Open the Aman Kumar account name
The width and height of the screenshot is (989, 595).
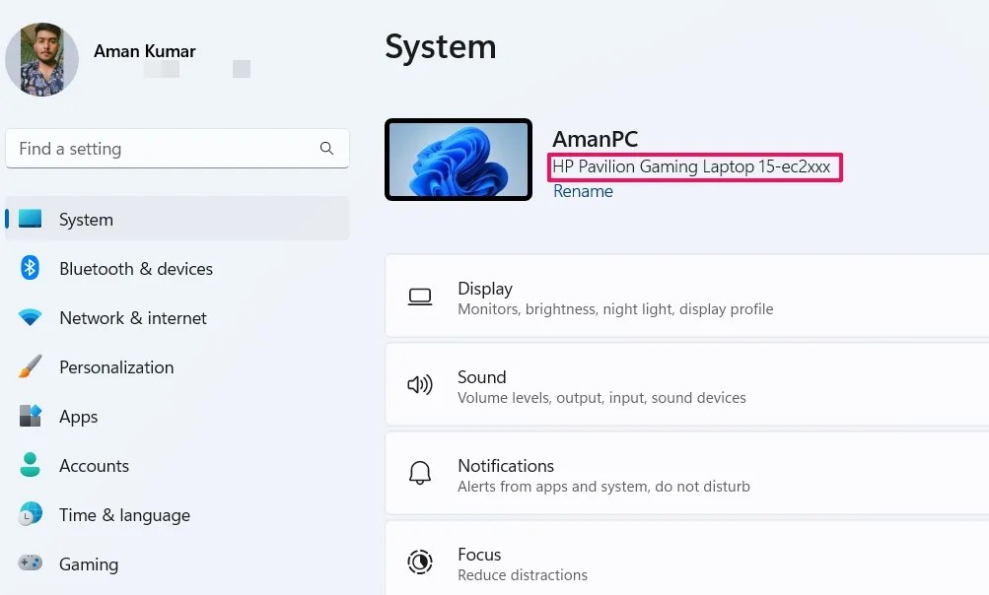(x=144, y=51)
